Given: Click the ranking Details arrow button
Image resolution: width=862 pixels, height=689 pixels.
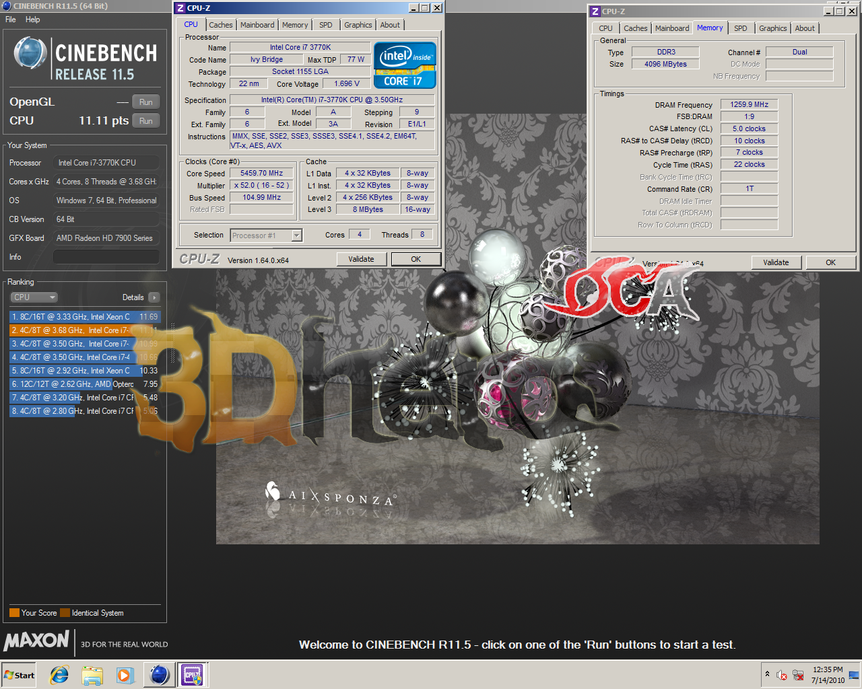Looking at the screenshot, I should pos(154,297).
